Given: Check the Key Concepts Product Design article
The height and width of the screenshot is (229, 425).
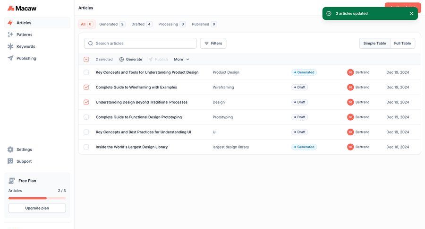Looking at the screenshot, I should click(x=86, y=72).
